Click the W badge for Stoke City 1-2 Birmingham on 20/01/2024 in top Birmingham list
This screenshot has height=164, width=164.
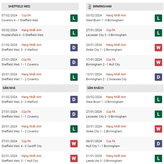point(158,47)
